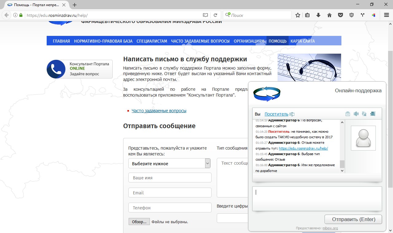
Task: Click the 'Онлайн-поддержка' chat title
Action: 358,90
